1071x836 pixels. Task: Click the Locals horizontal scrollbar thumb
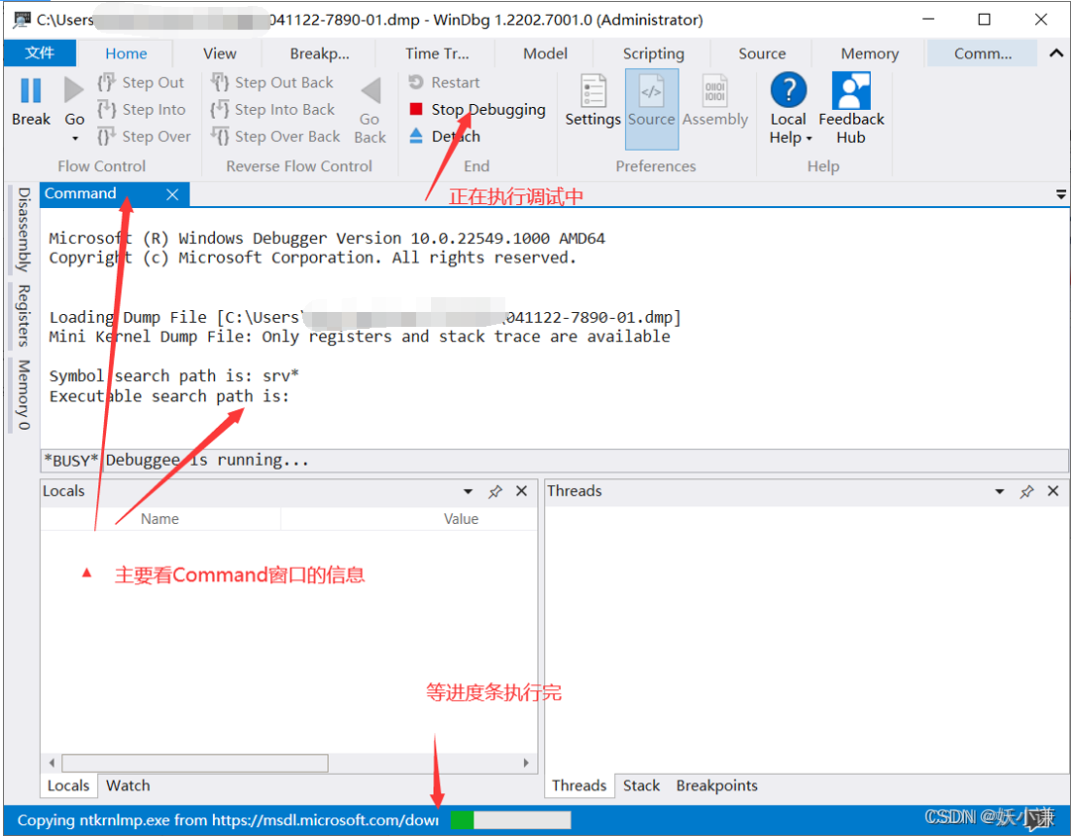pyautogui.click(x=194, y=763)
